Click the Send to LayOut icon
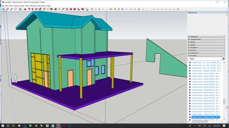The height and width of the screenshot is (128, 229). coord(79,9)
